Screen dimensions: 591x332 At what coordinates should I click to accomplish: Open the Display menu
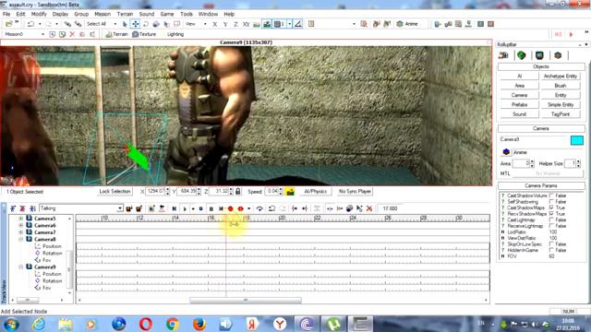60,14
